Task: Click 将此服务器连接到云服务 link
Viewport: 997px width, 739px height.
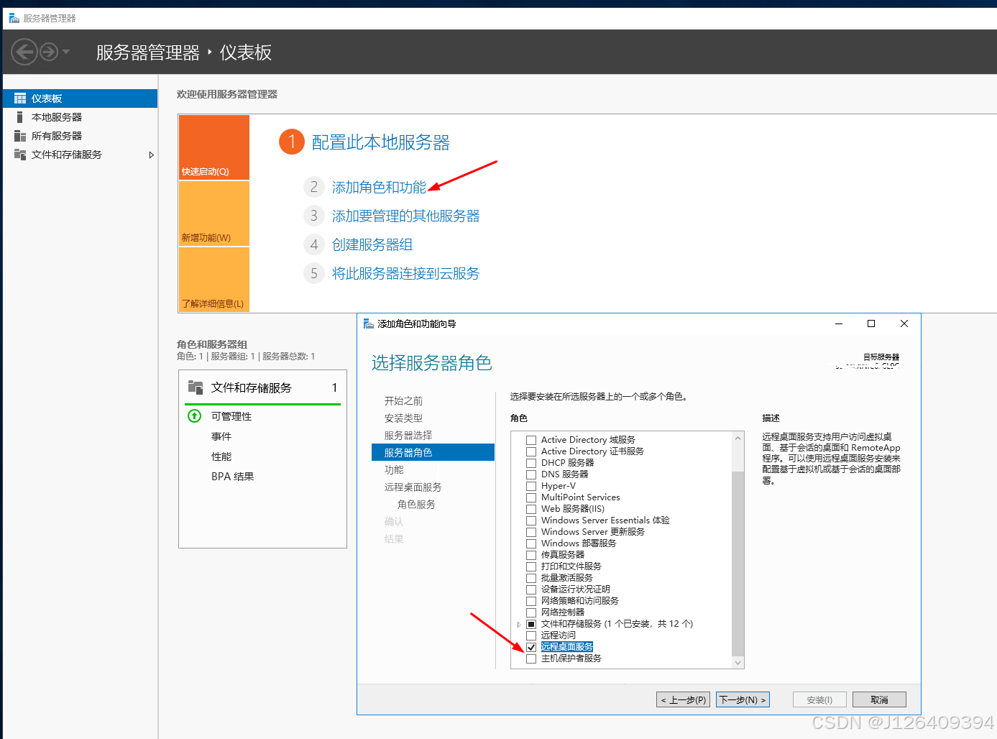Action: [405, 274]
